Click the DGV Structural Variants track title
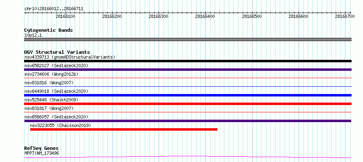The image size is (363, 162). 57,52
